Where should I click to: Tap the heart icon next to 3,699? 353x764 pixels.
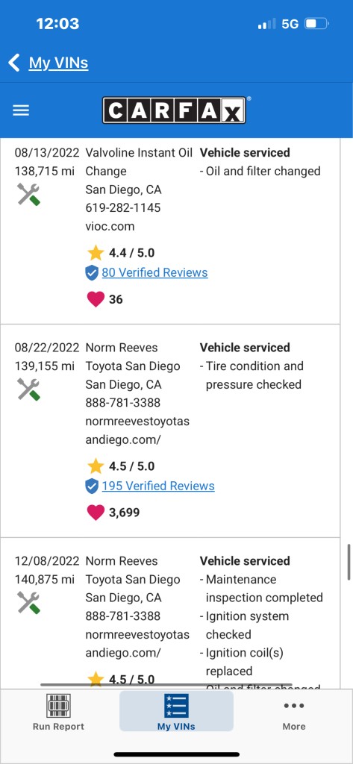(96, 513)
